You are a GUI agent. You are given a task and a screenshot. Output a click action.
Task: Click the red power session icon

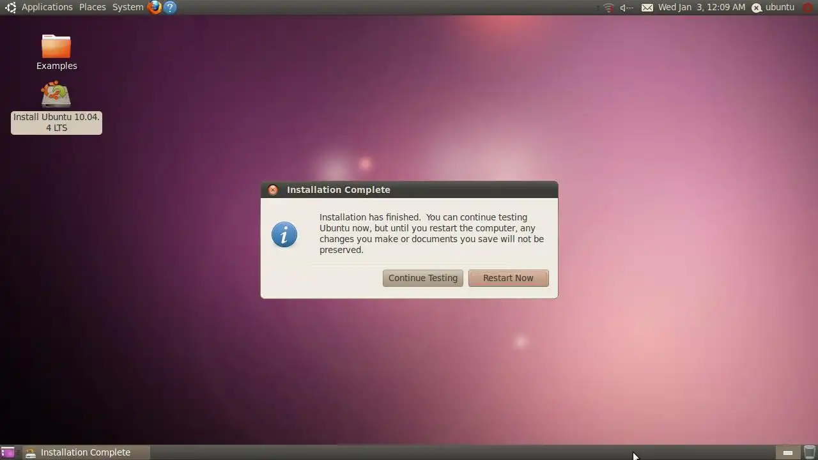point(808,8)
